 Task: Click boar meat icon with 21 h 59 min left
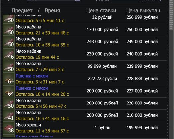click(9, 30)
